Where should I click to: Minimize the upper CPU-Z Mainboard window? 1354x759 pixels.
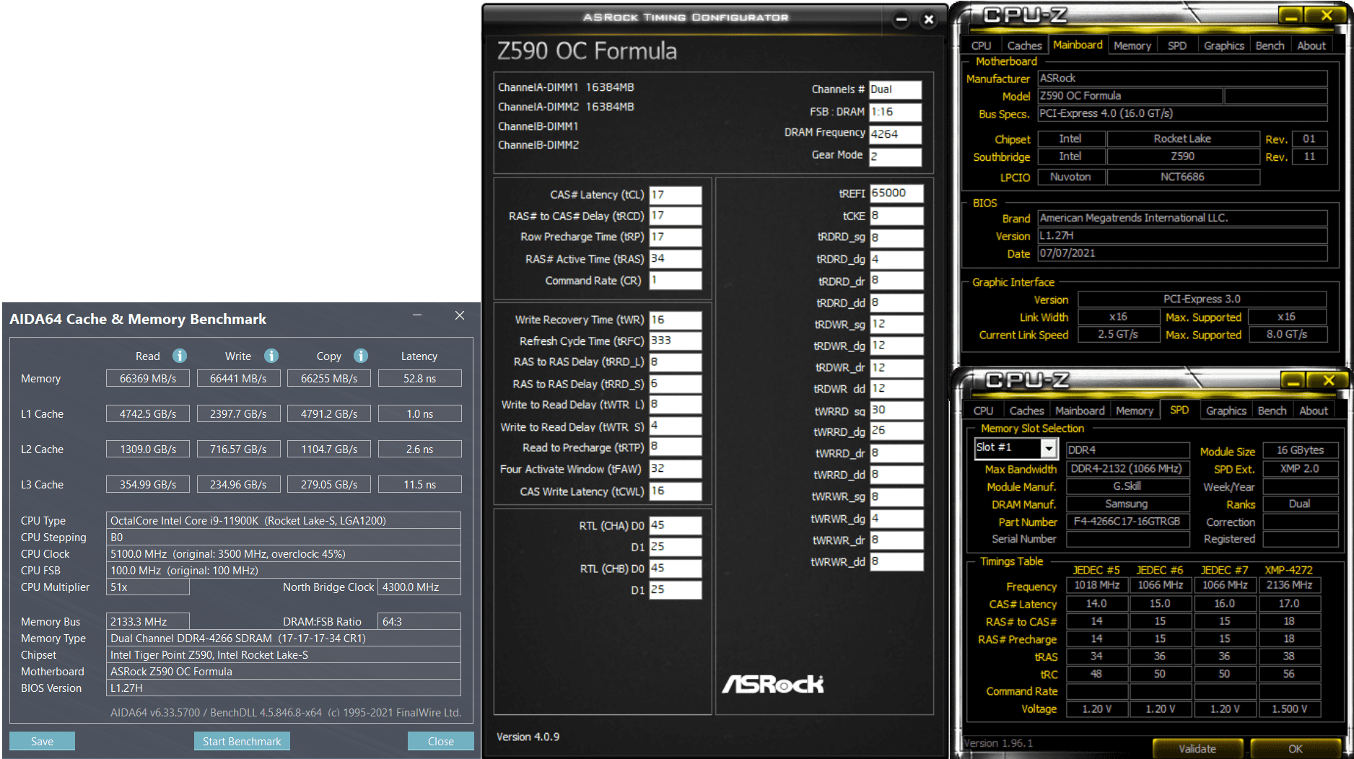[x=1292, y=15]
